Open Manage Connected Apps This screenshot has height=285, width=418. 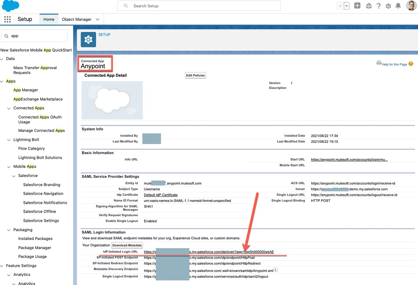click(x=41, y=130)
